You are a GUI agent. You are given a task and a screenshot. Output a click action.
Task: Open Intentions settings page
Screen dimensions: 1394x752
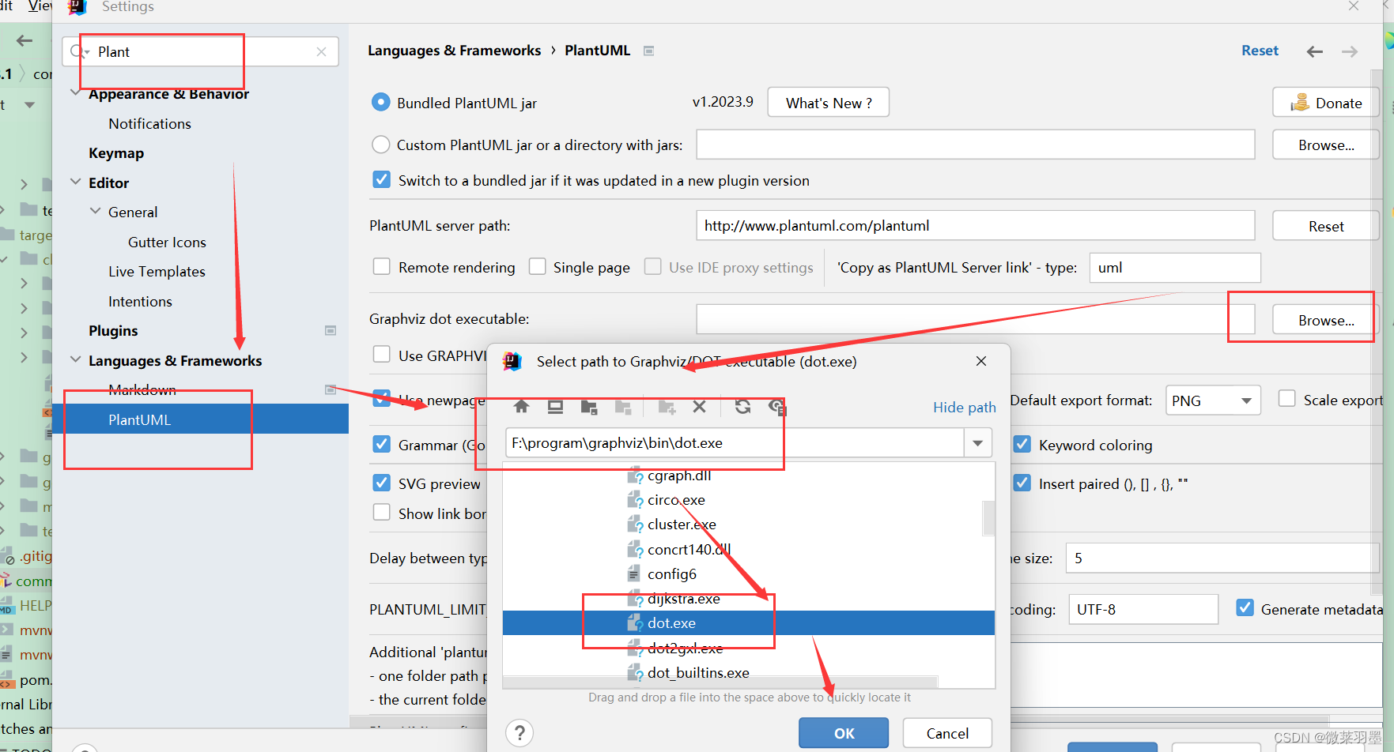click(140, 301)
